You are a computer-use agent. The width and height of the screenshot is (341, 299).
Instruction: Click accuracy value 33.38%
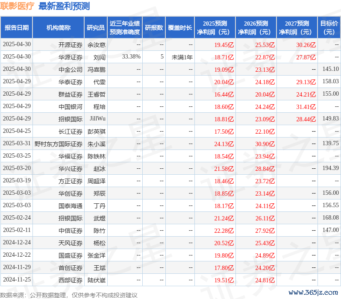tap(131, 56)
